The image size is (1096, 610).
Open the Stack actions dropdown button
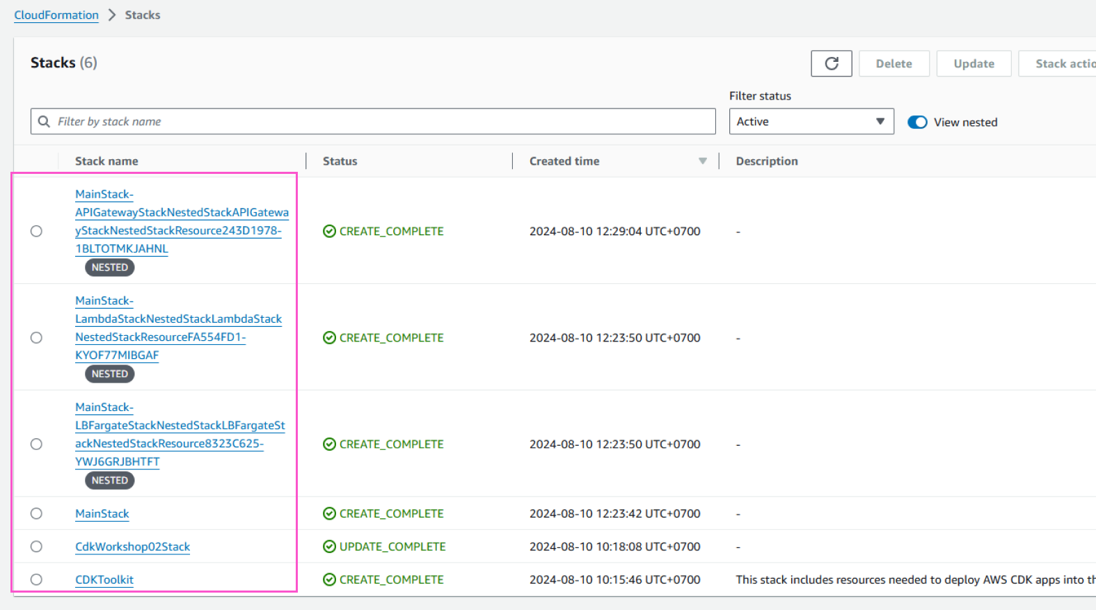click(x=1058, y=63)
